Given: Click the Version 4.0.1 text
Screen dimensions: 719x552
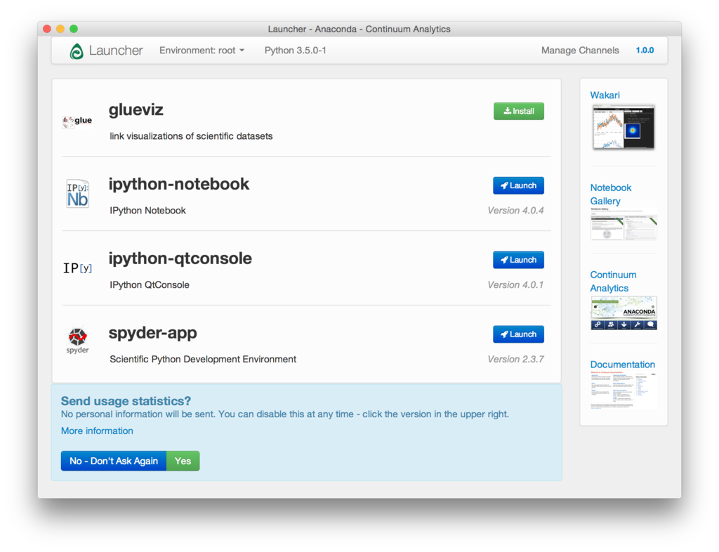Looking at the screenshot, I should (515, 284).
